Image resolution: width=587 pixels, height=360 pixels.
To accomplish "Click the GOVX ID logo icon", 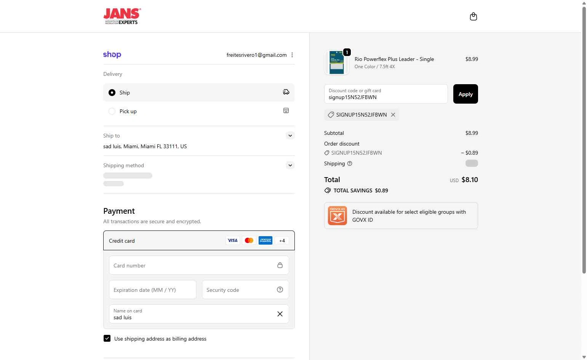I will point(337,216).
